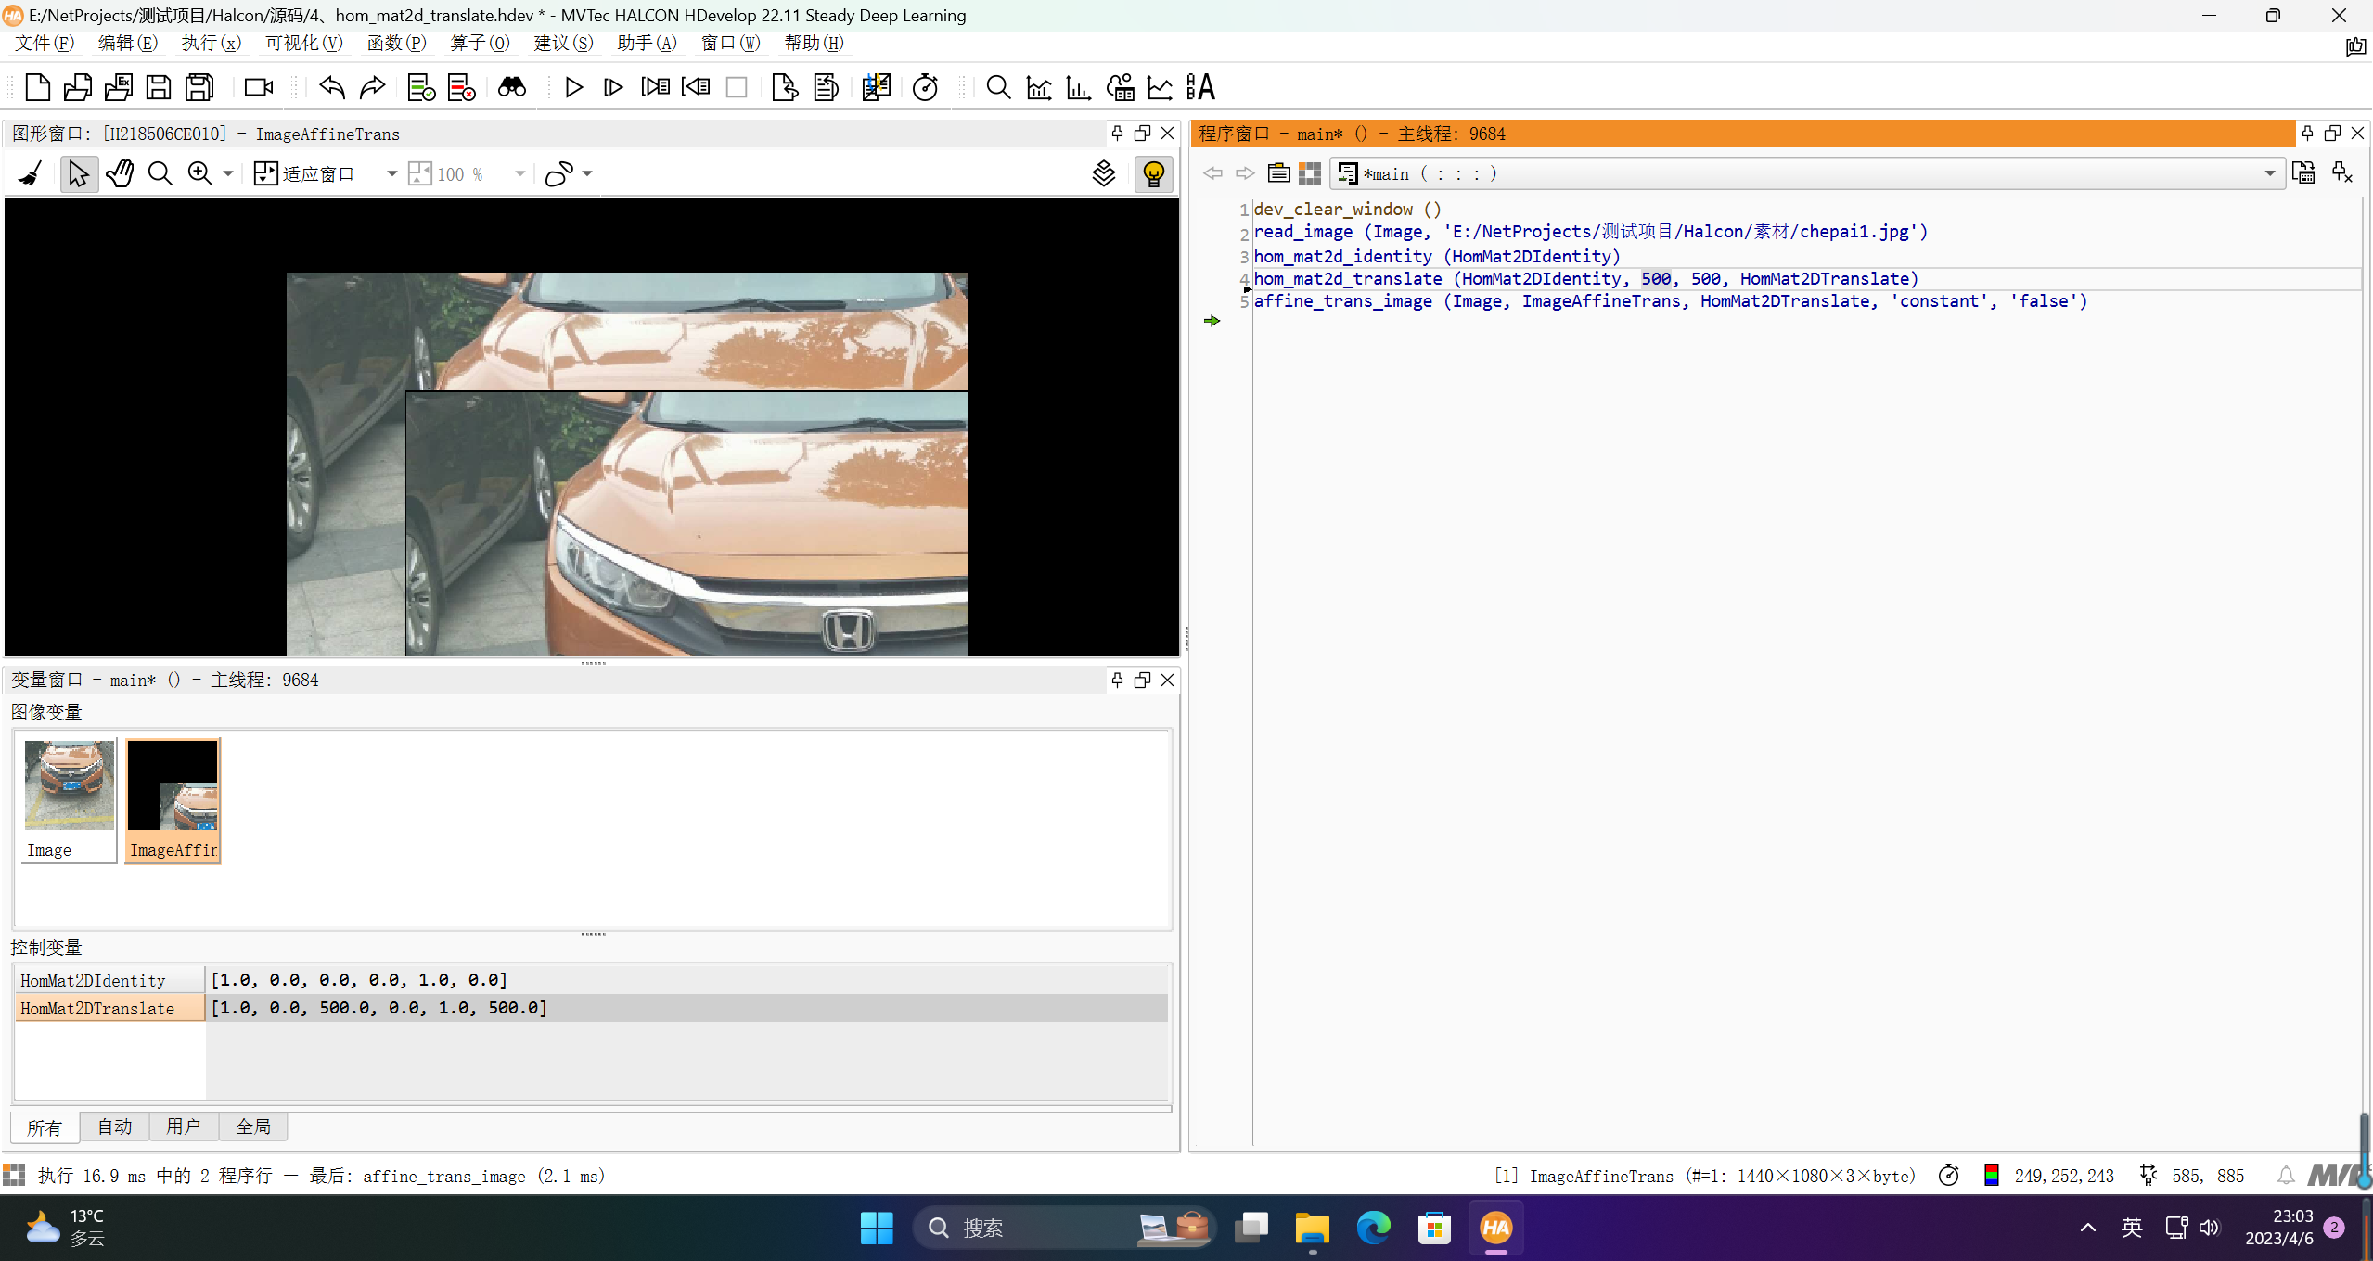Toggle the arrow pointer selection tool
This screenshot has height=1261, width=2373.
[79, 173]
